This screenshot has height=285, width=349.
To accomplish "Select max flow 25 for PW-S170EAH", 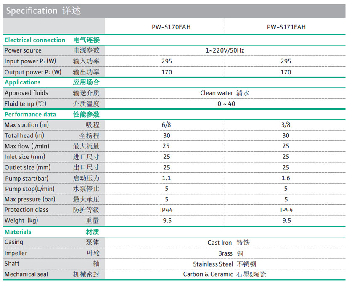I will pos(166,146).
